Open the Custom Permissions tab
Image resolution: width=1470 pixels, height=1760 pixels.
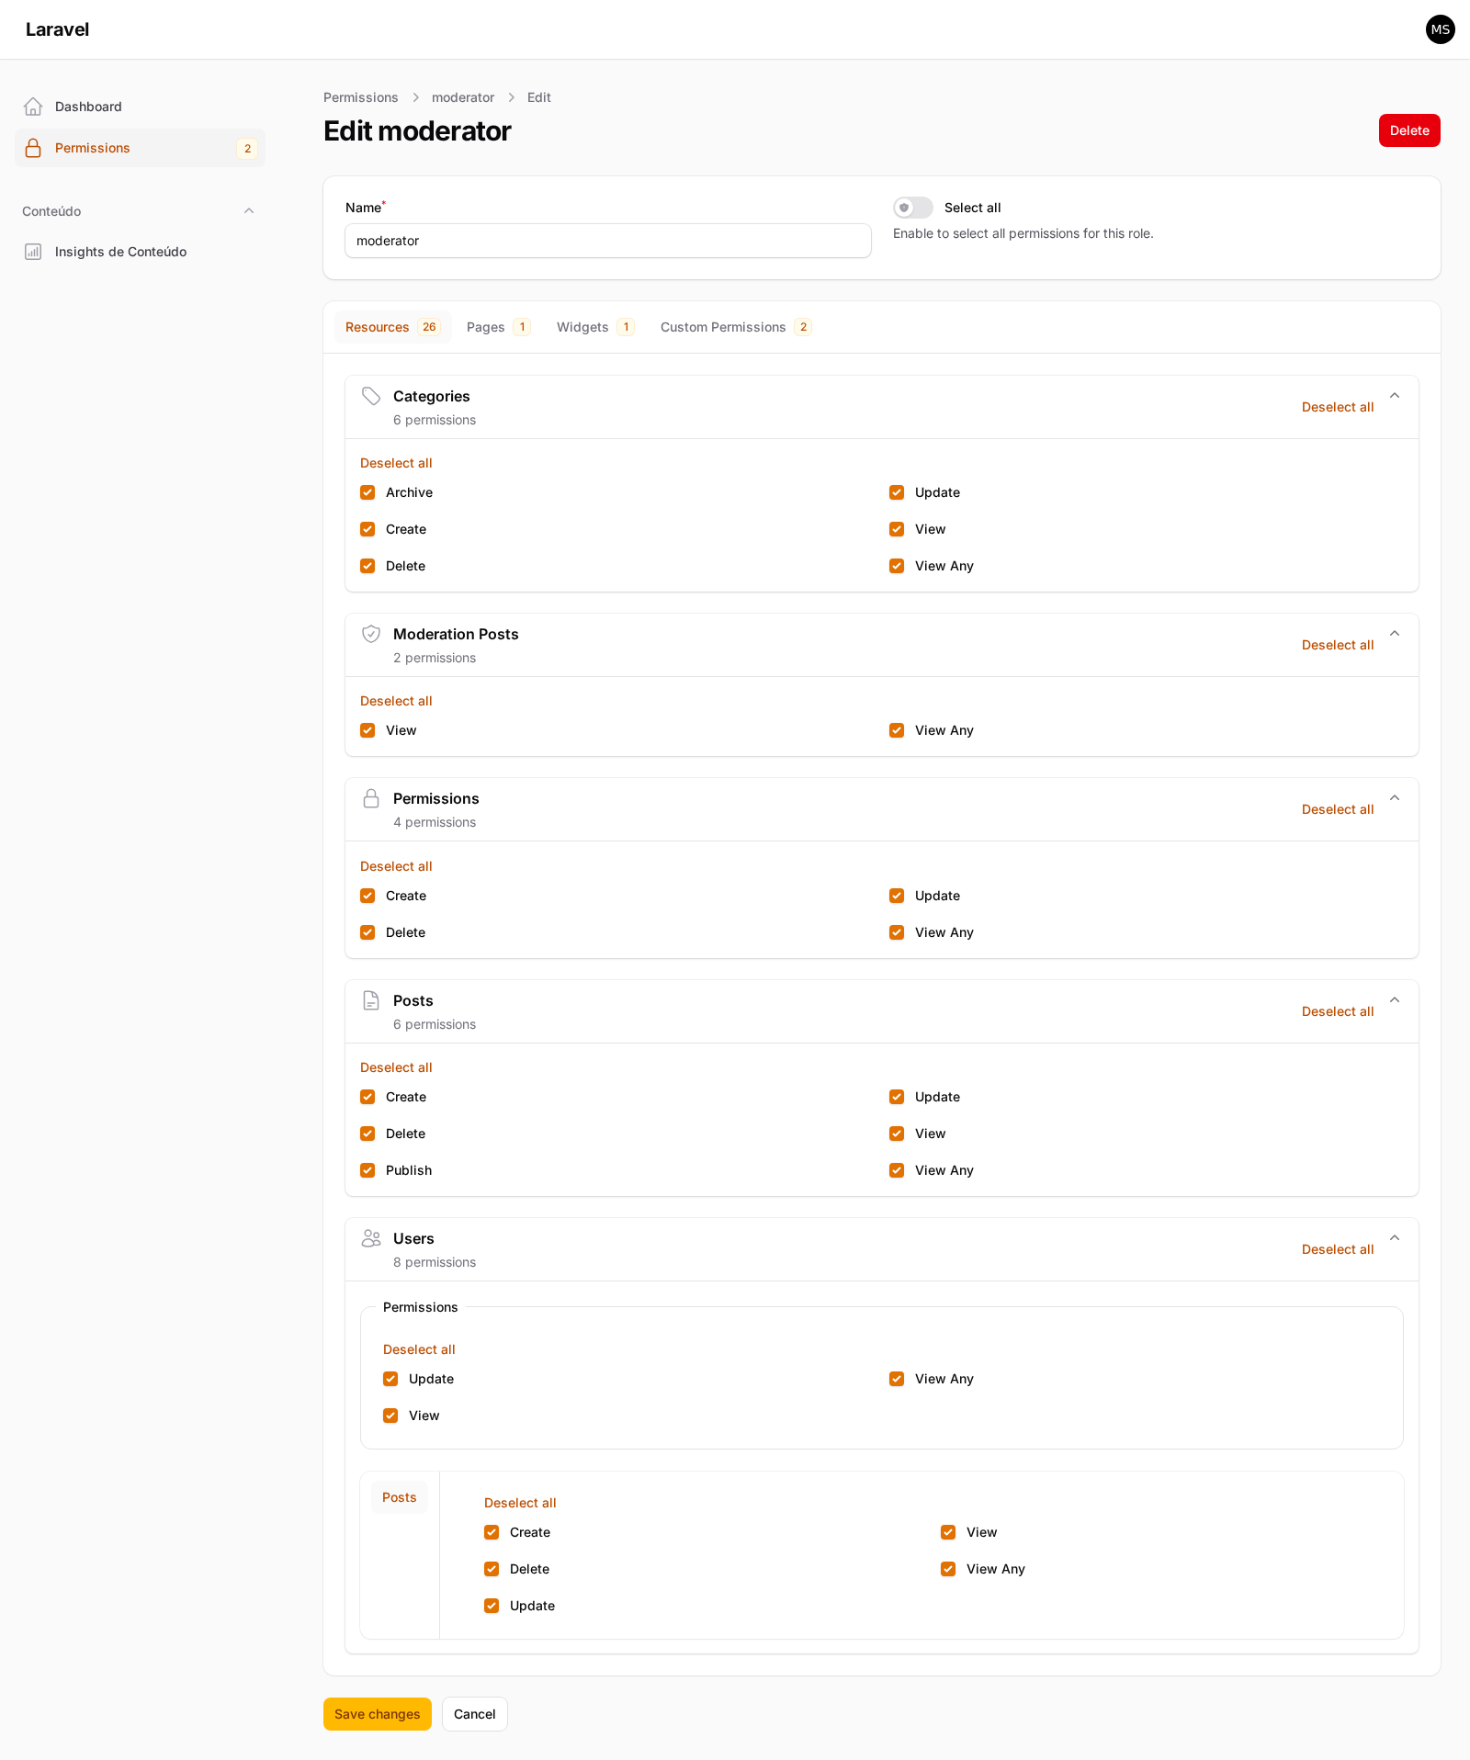722,327
